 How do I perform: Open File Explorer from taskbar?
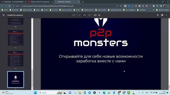pos(80,93)
